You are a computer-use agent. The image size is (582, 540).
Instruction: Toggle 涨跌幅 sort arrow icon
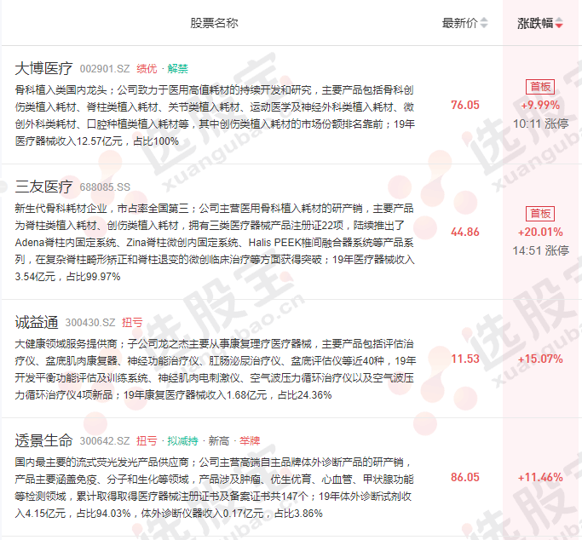[x=559, y=23]
